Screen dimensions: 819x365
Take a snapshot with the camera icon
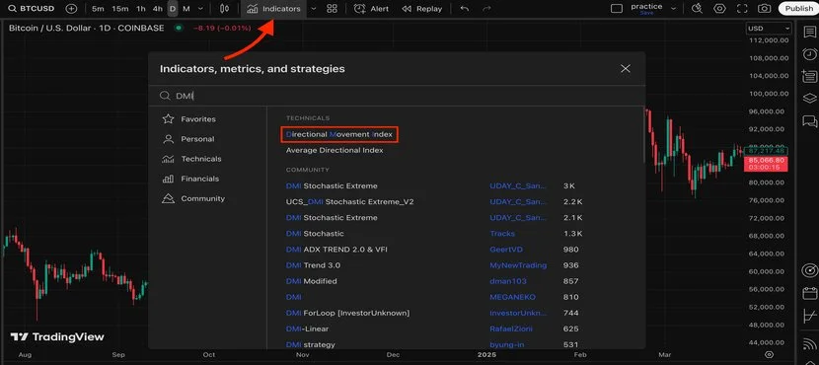click(765, 8)
